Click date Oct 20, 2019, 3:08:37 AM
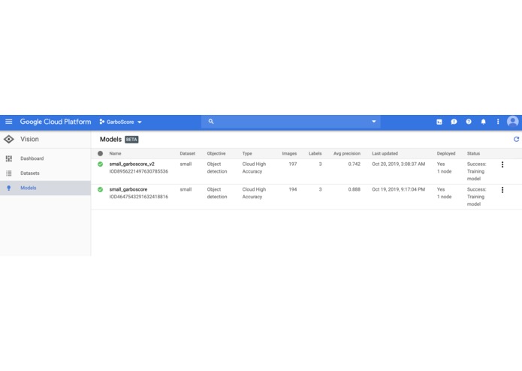This screenshot has height=371, width=522. [399, 164]
